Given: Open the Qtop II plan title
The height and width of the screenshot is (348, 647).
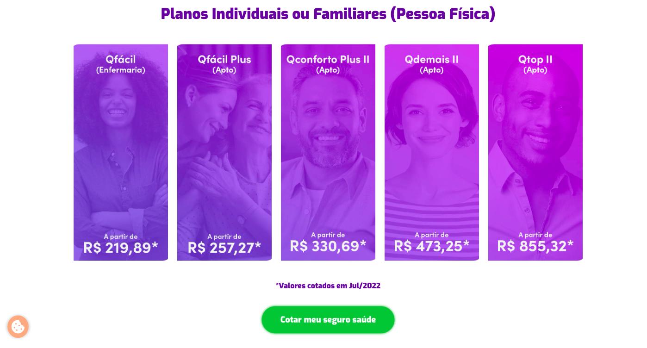Looking at the screenshot, I should 535,60.
